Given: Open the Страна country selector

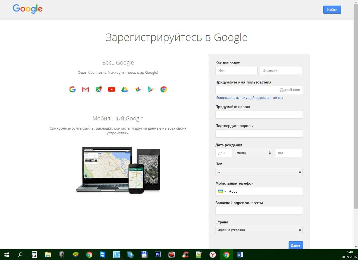Looking at the screenshot, I should (259, 230).
